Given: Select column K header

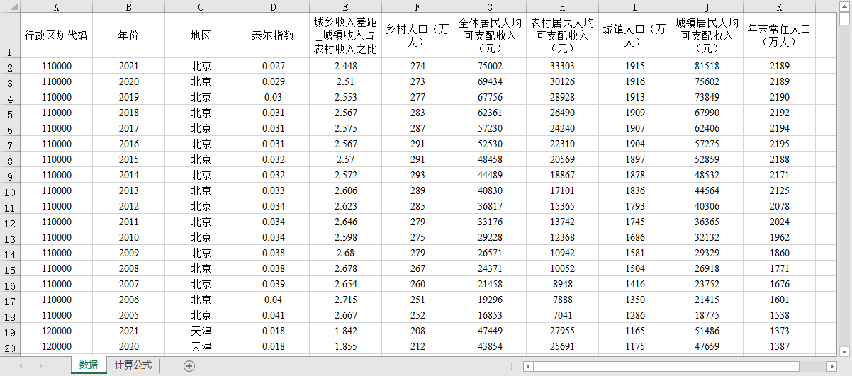Looking at the screenshot, I should coord(779,7).
